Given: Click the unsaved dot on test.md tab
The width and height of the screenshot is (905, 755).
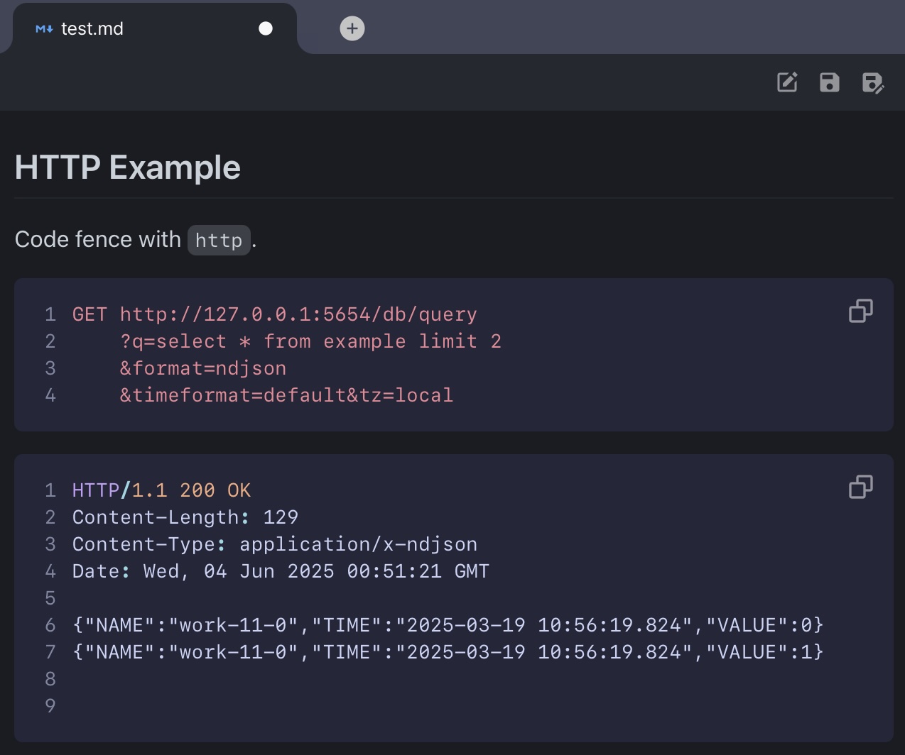Looking at the screenshot, I should click(266, 28).
